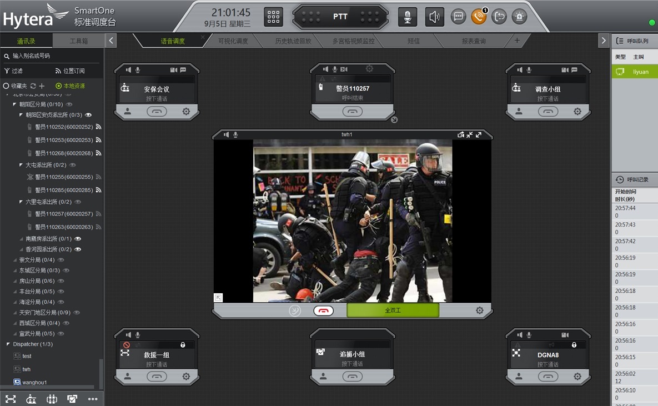This screenshot has width=658, height=406.
Task: Hang up the twh1 video call
Action: click(x=323, y=310)
